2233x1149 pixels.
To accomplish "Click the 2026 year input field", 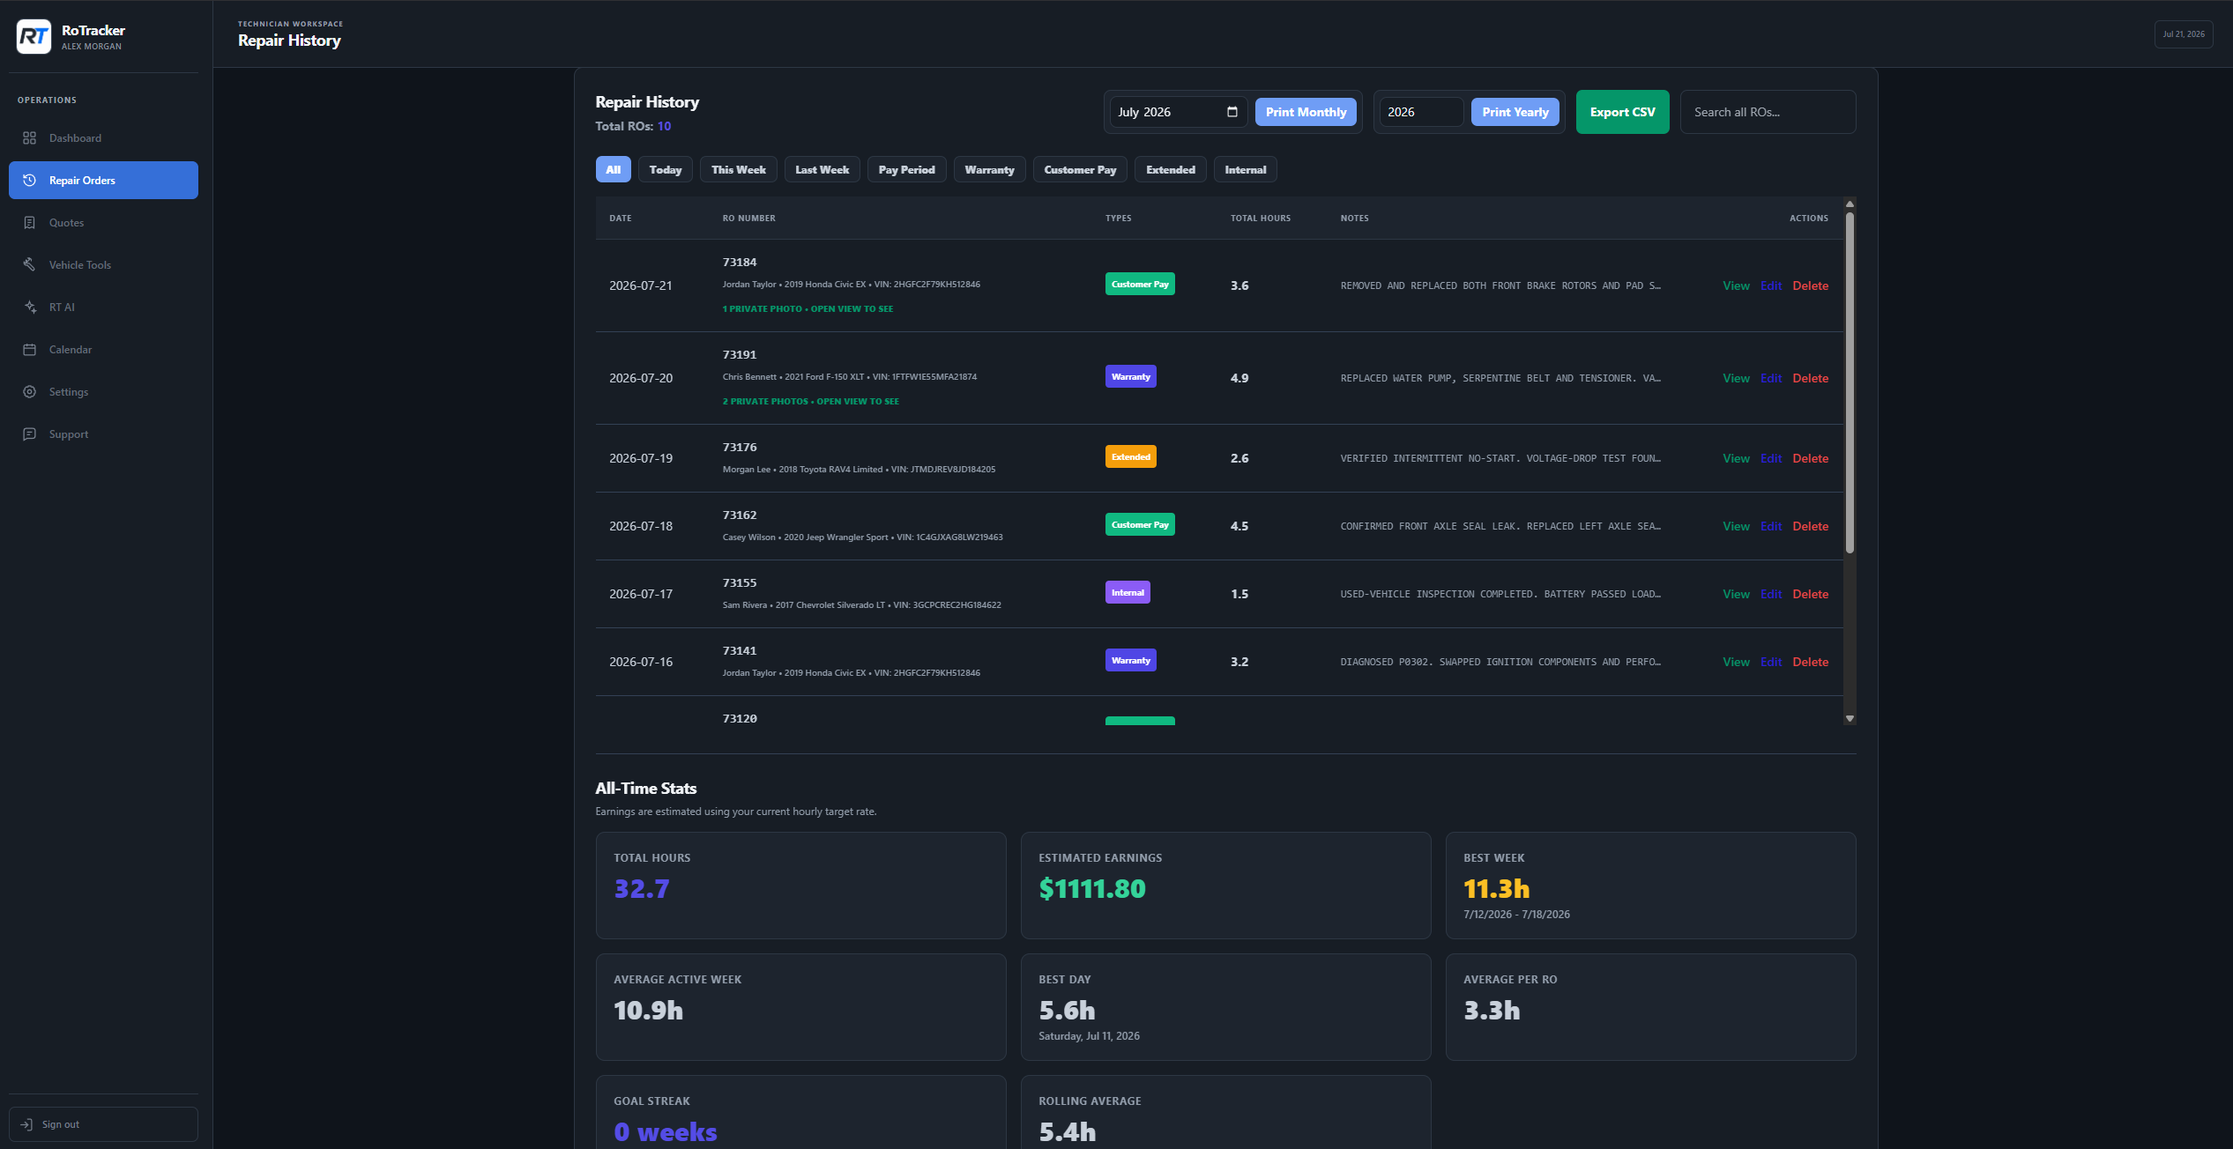I will tap(1421, 112).
